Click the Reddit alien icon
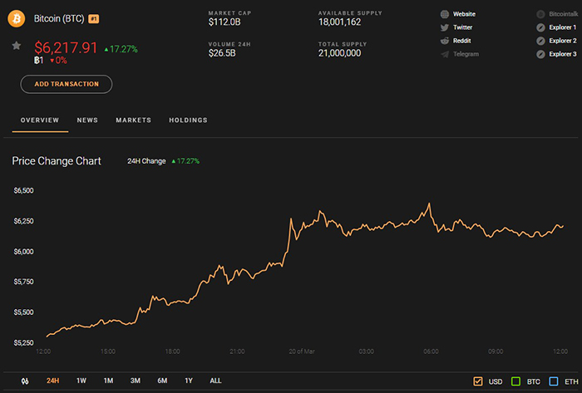Screen dimensions: 582x393 coord(444,41)
